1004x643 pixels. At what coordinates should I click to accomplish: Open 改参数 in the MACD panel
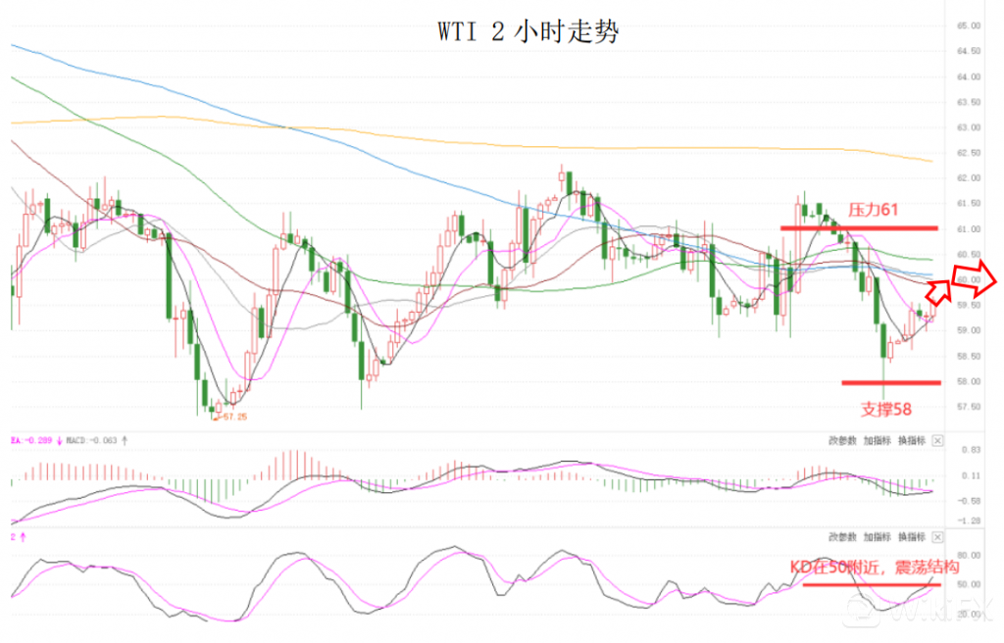pyautogui.click(x=842, y=441)
